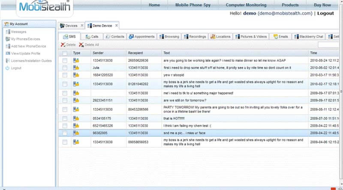Check the 'still on for tomorrow' row
The width and height of the screenshot is (343, 190).
(x=65, y=101)
